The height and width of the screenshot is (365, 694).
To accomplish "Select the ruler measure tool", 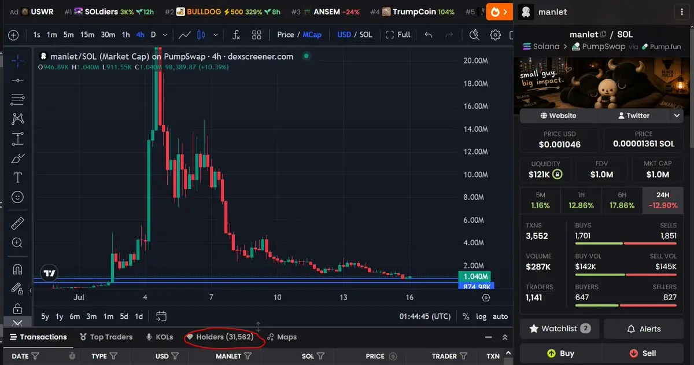I will tap(17, 223).
